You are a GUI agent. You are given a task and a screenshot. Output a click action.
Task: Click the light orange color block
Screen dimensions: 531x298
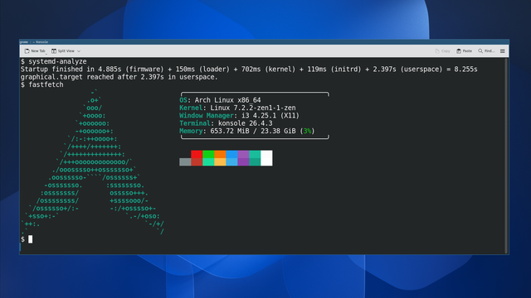point(220,162)
